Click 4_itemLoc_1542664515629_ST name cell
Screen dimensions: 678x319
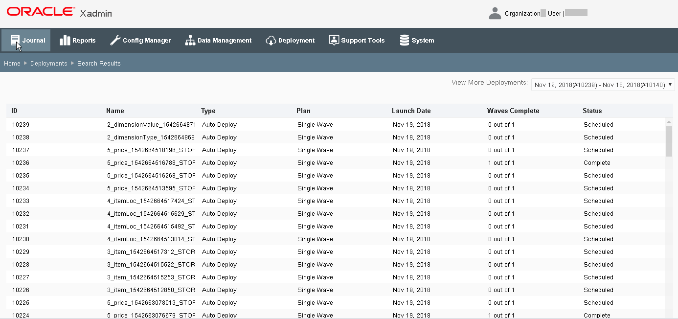151,214
